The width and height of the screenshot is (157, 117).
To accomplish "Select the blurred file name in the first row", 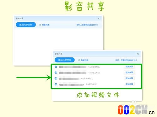I will pyautogui.click(x=73, y=67).
